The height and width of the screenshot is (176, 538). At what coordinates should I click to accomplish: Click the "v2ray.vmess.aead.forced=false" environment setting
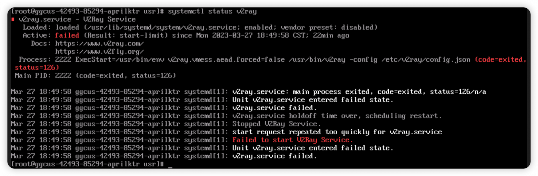pos(222,60)
